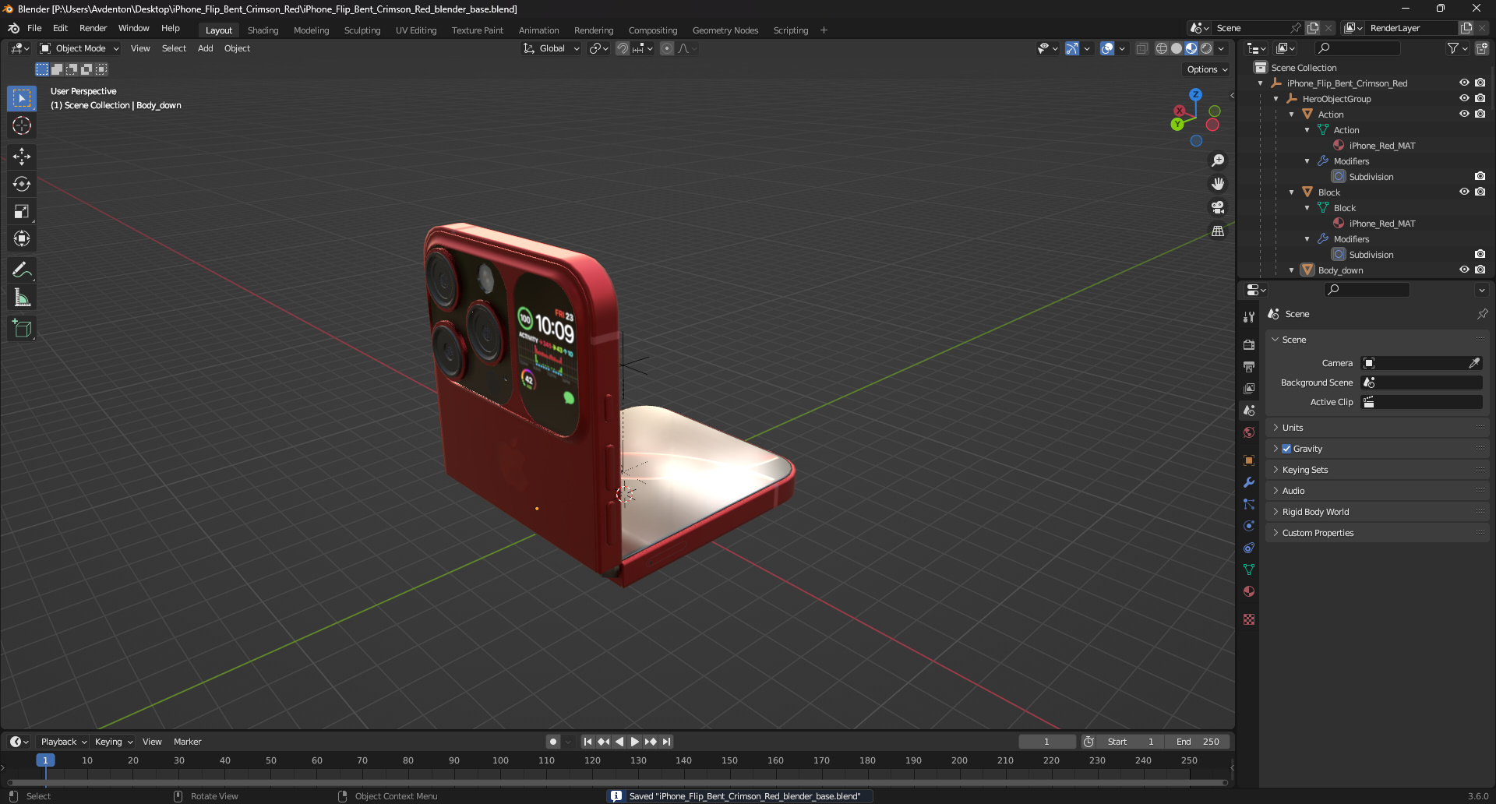Switch to the Shading workspace tab
This screenshot has width=1496, height=804.
click(263, 30)
